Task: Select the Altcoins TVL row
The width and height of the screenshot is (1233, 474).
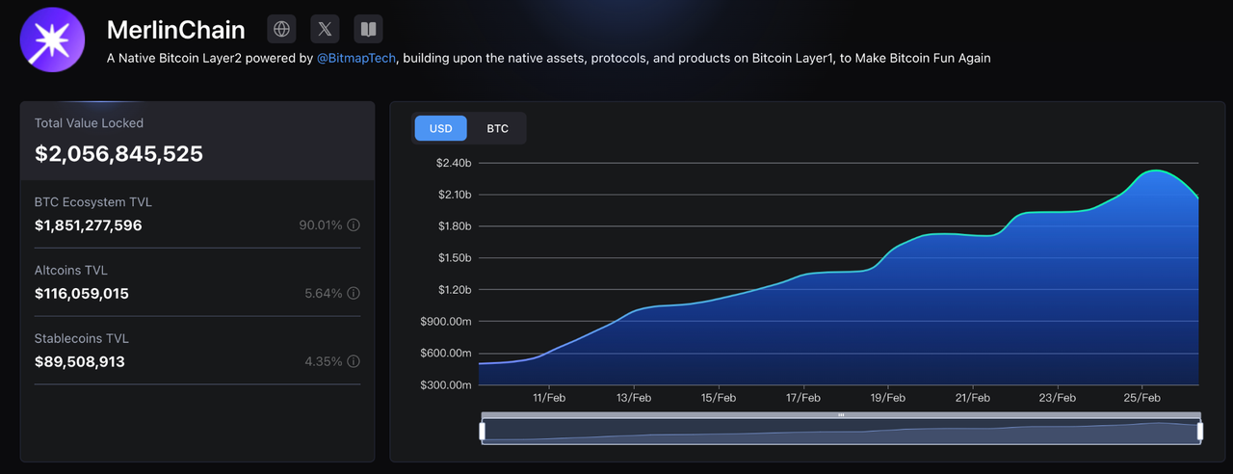Action: [197, 282]
